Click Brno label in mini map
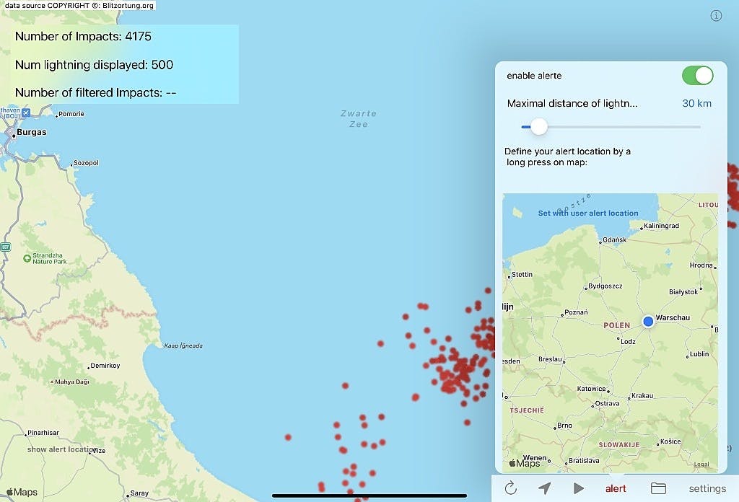Viewport: 739px width, 502px height. tap(564, 426)
